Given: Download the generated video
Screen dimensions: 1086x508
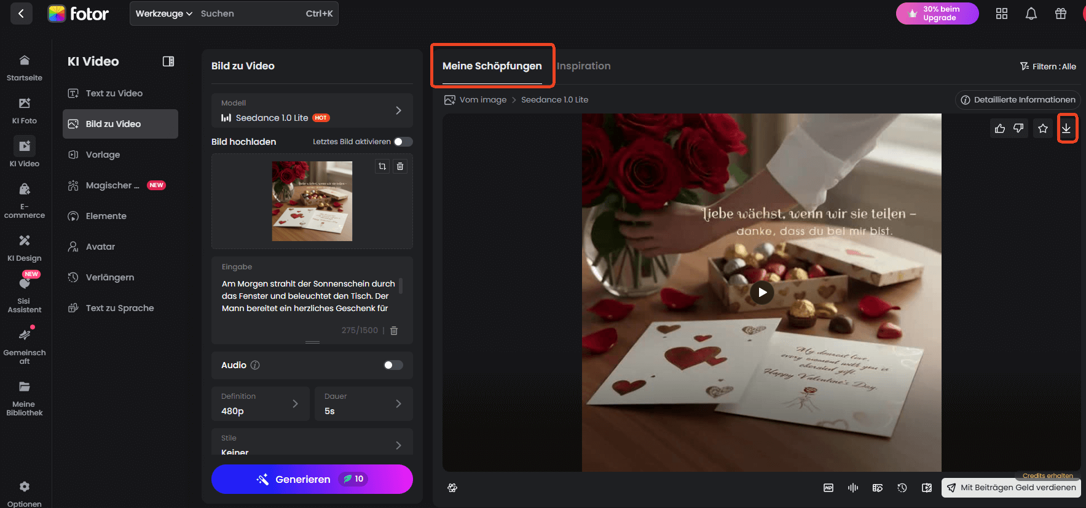Looking at the screenshot, I should [1066, 128].
